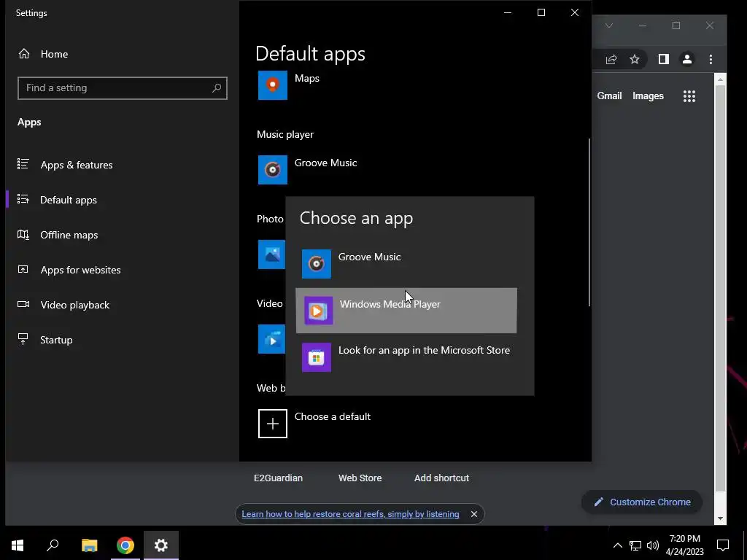Open the Chrome profile avatar
This screenshot has height=560, width=747.
pyautogui.click(x=687, y=60)
